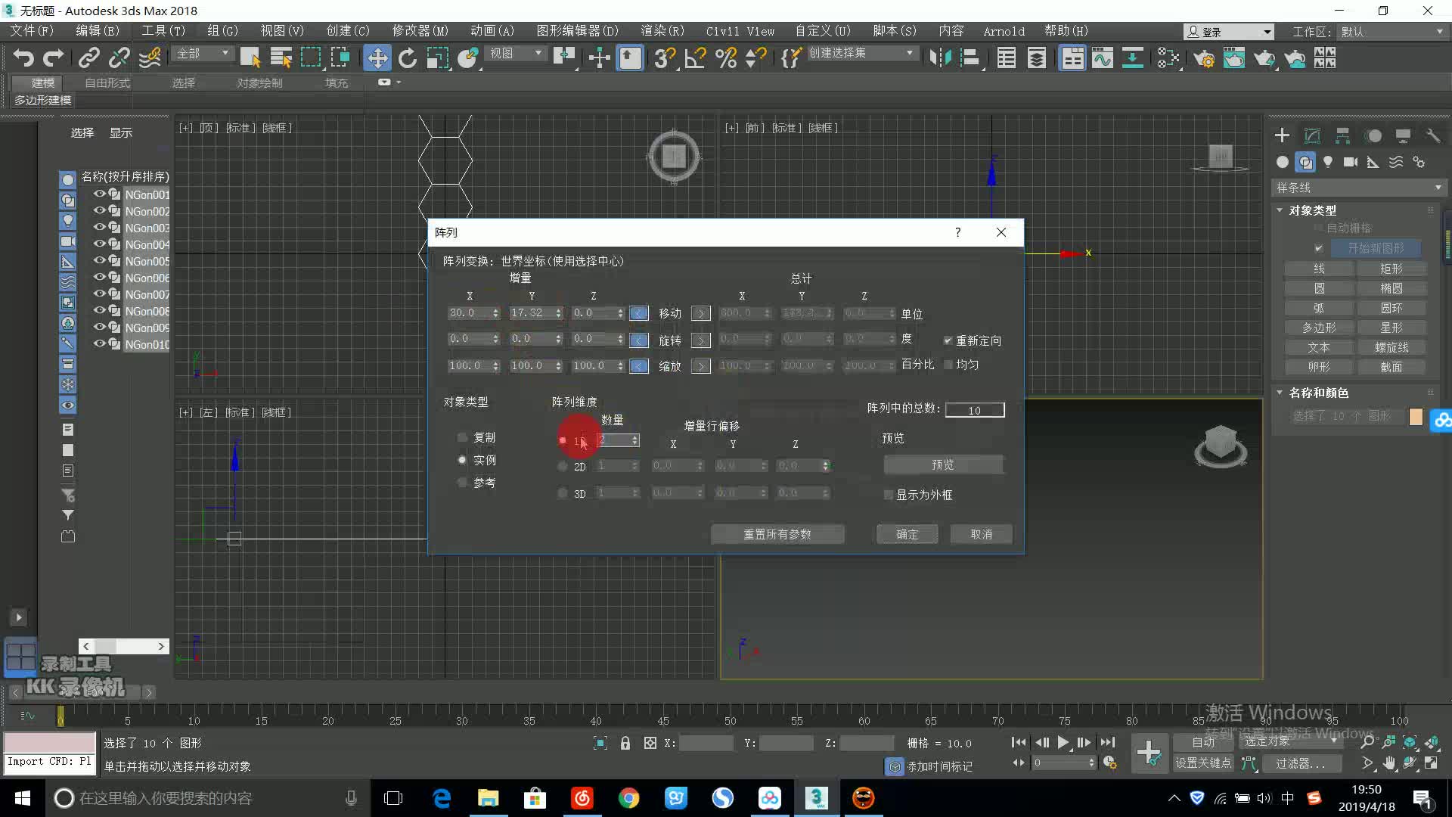
Task: Select the Select and Move tool
Action: click(x=377, y=57)
